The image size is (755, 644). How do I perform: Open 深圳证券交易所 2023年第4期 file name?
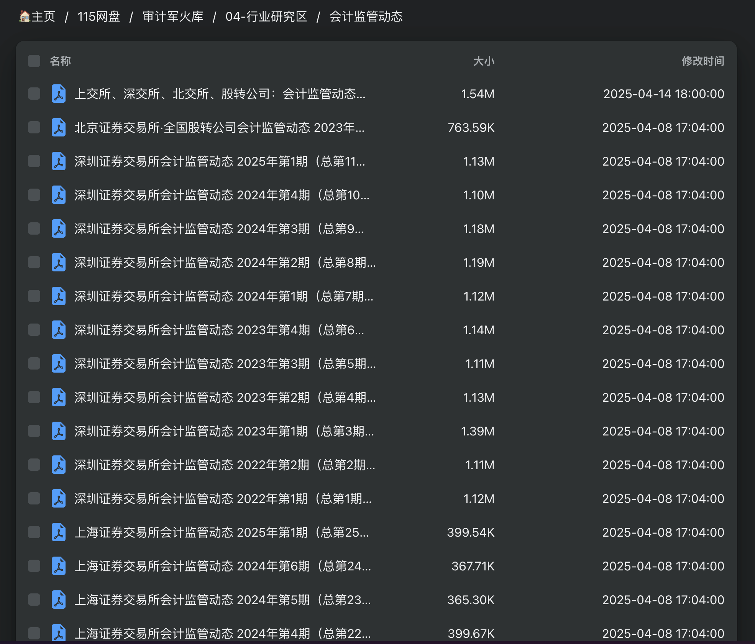coord(219,330)
